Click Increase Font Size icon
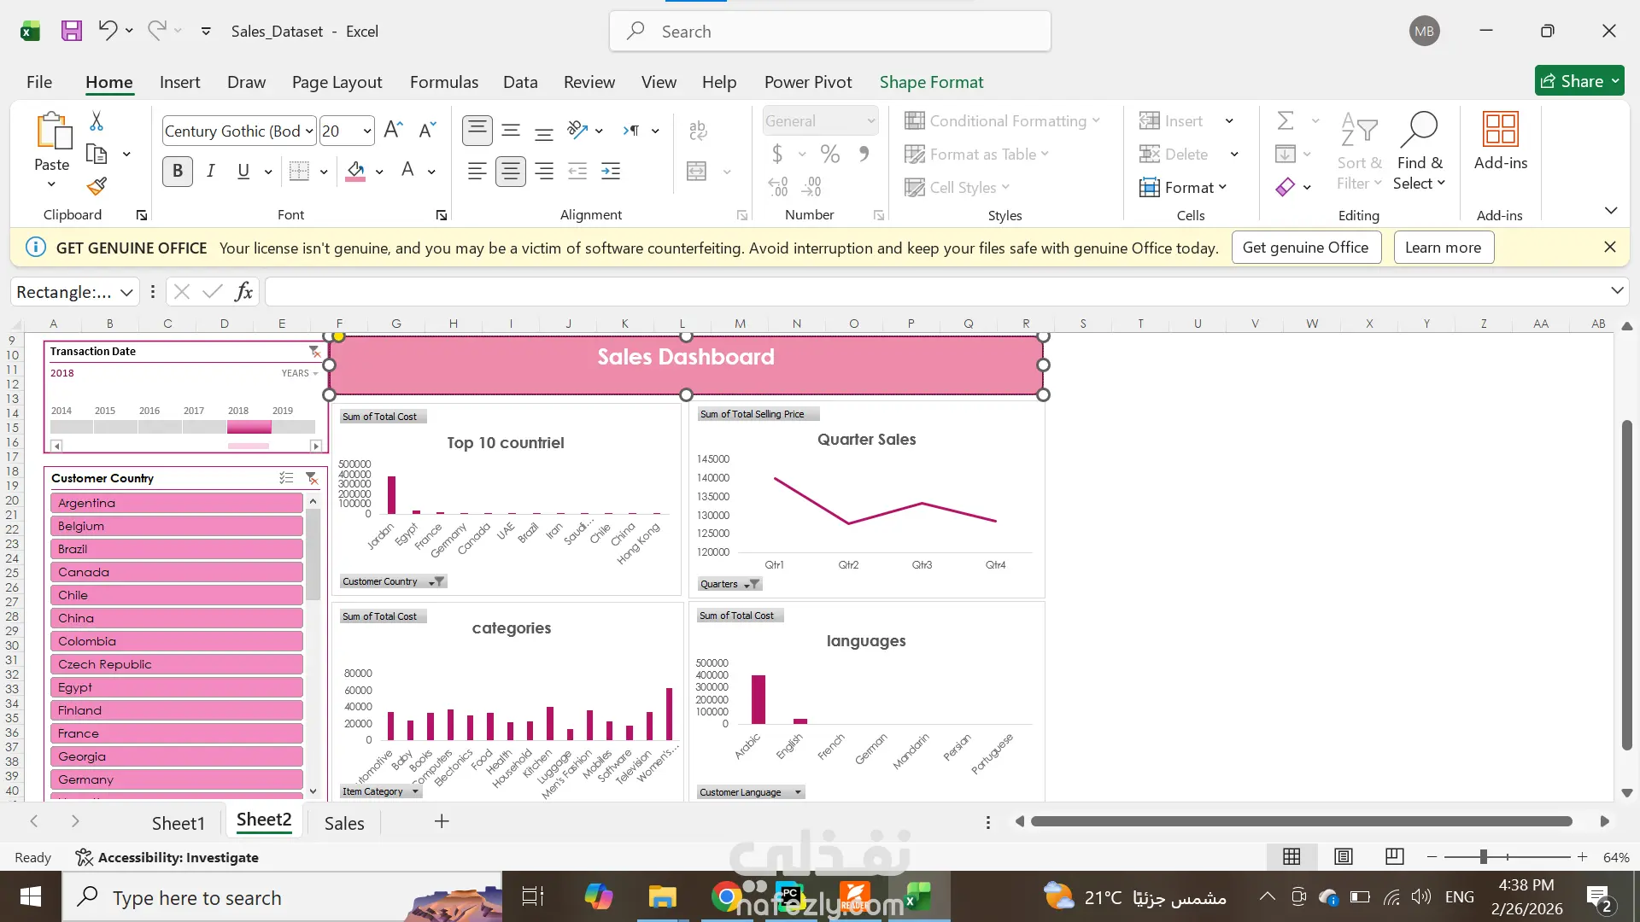This screenshot has width=1640, height=922. coord(393,130)
